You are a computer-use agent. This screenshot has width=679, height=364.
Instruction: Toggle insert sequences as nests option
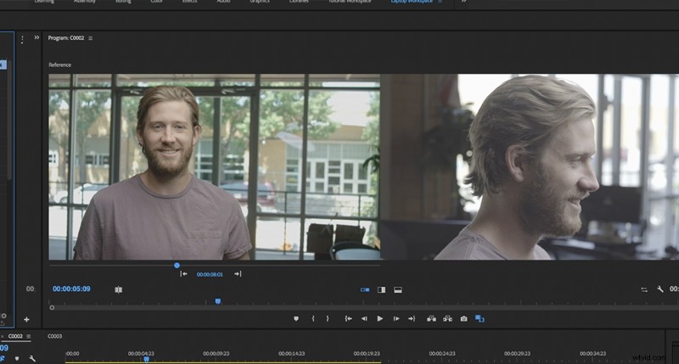[x=3, y=359]
